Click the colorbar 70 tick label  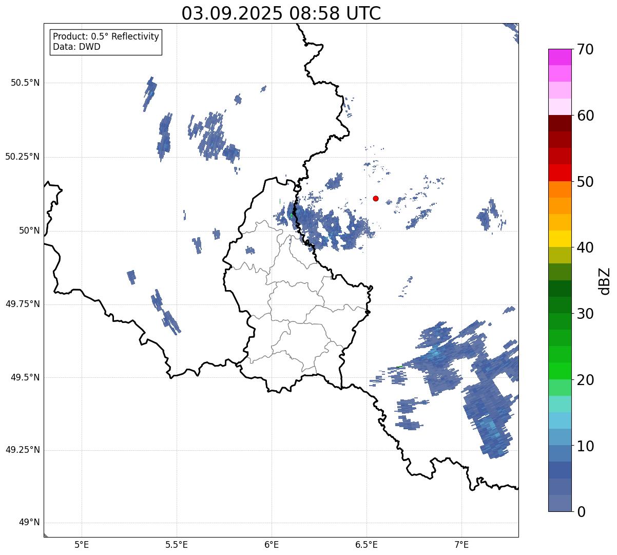point(585,50)
